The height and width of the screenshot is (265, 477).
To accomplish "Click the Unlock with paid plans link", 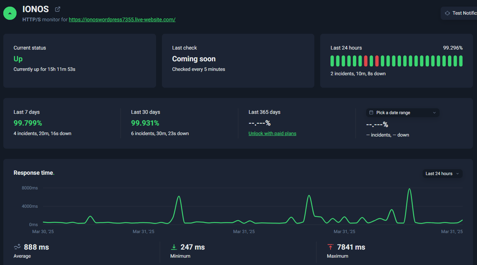I will [272, 134].
